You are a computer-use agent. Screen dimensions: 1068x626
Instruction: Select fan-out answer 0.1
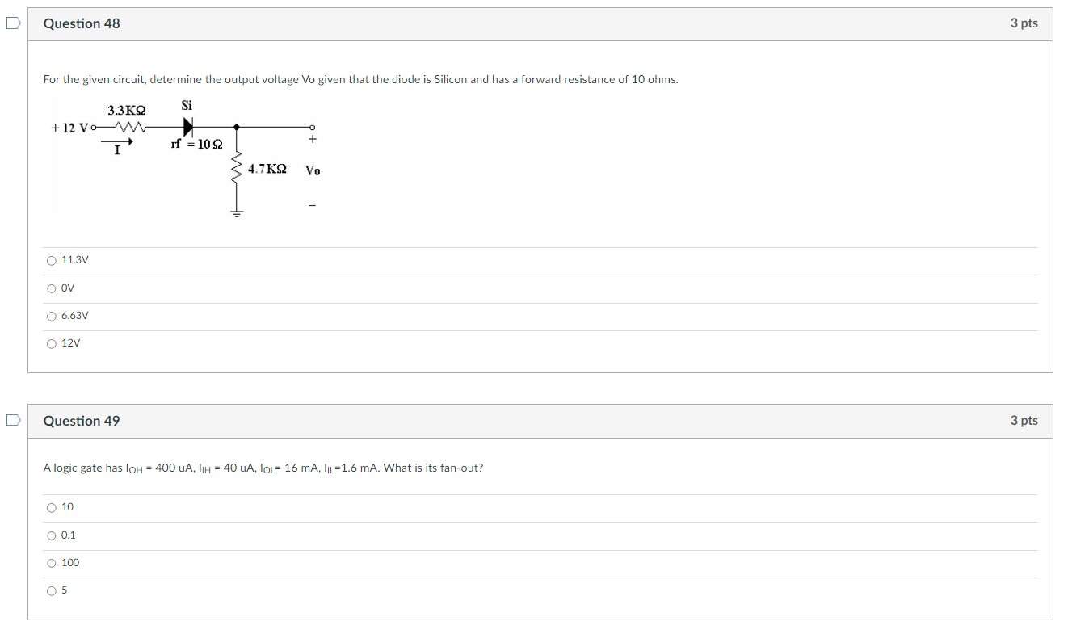pos(51,535)
